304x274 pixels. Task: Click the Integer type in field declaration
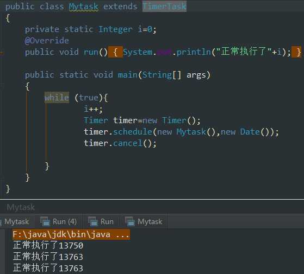coord(115,30)
